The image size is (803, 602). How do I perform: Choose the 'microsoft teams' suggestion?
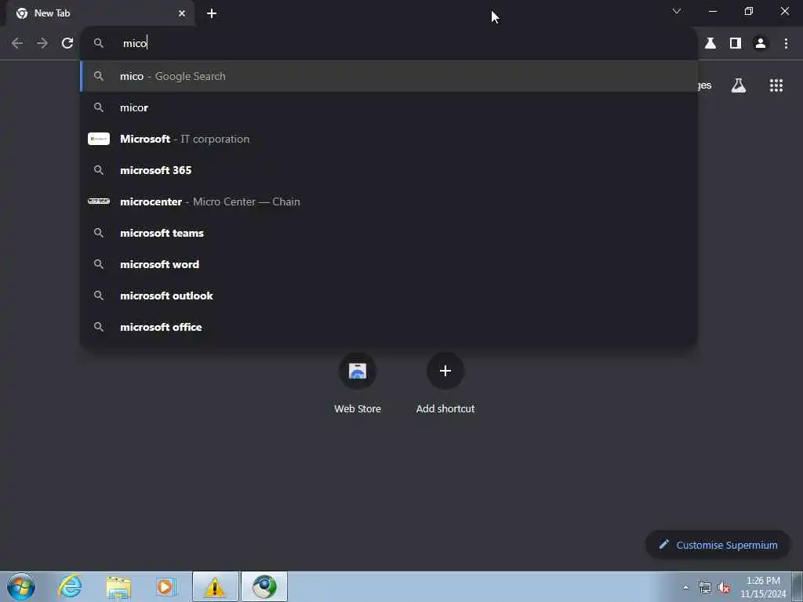[x=389, y=233]
